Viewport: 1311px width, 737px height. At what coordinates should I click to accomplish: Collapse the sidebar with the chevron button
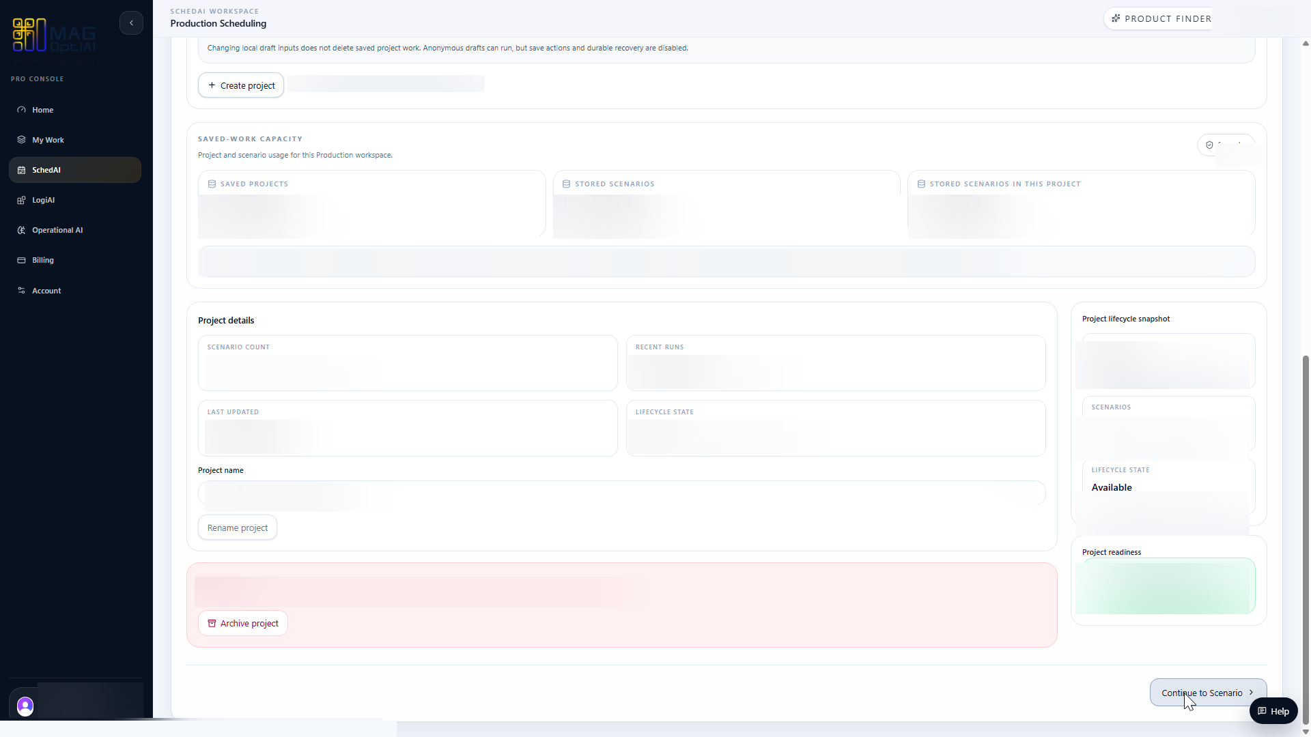click(x=131, y=23)
